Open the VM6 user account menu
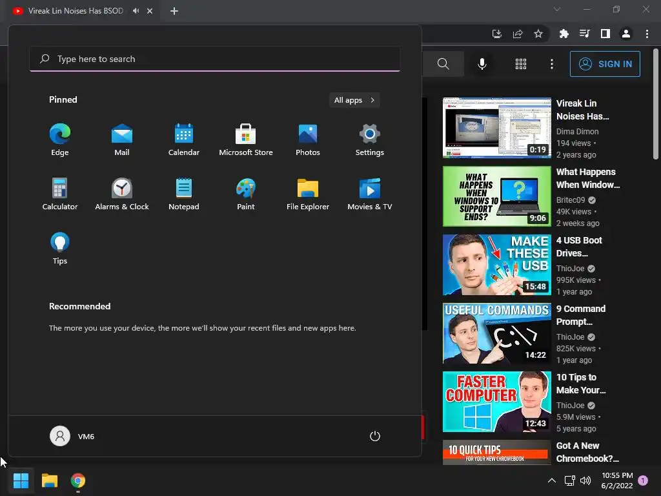 tap(72, 436)
